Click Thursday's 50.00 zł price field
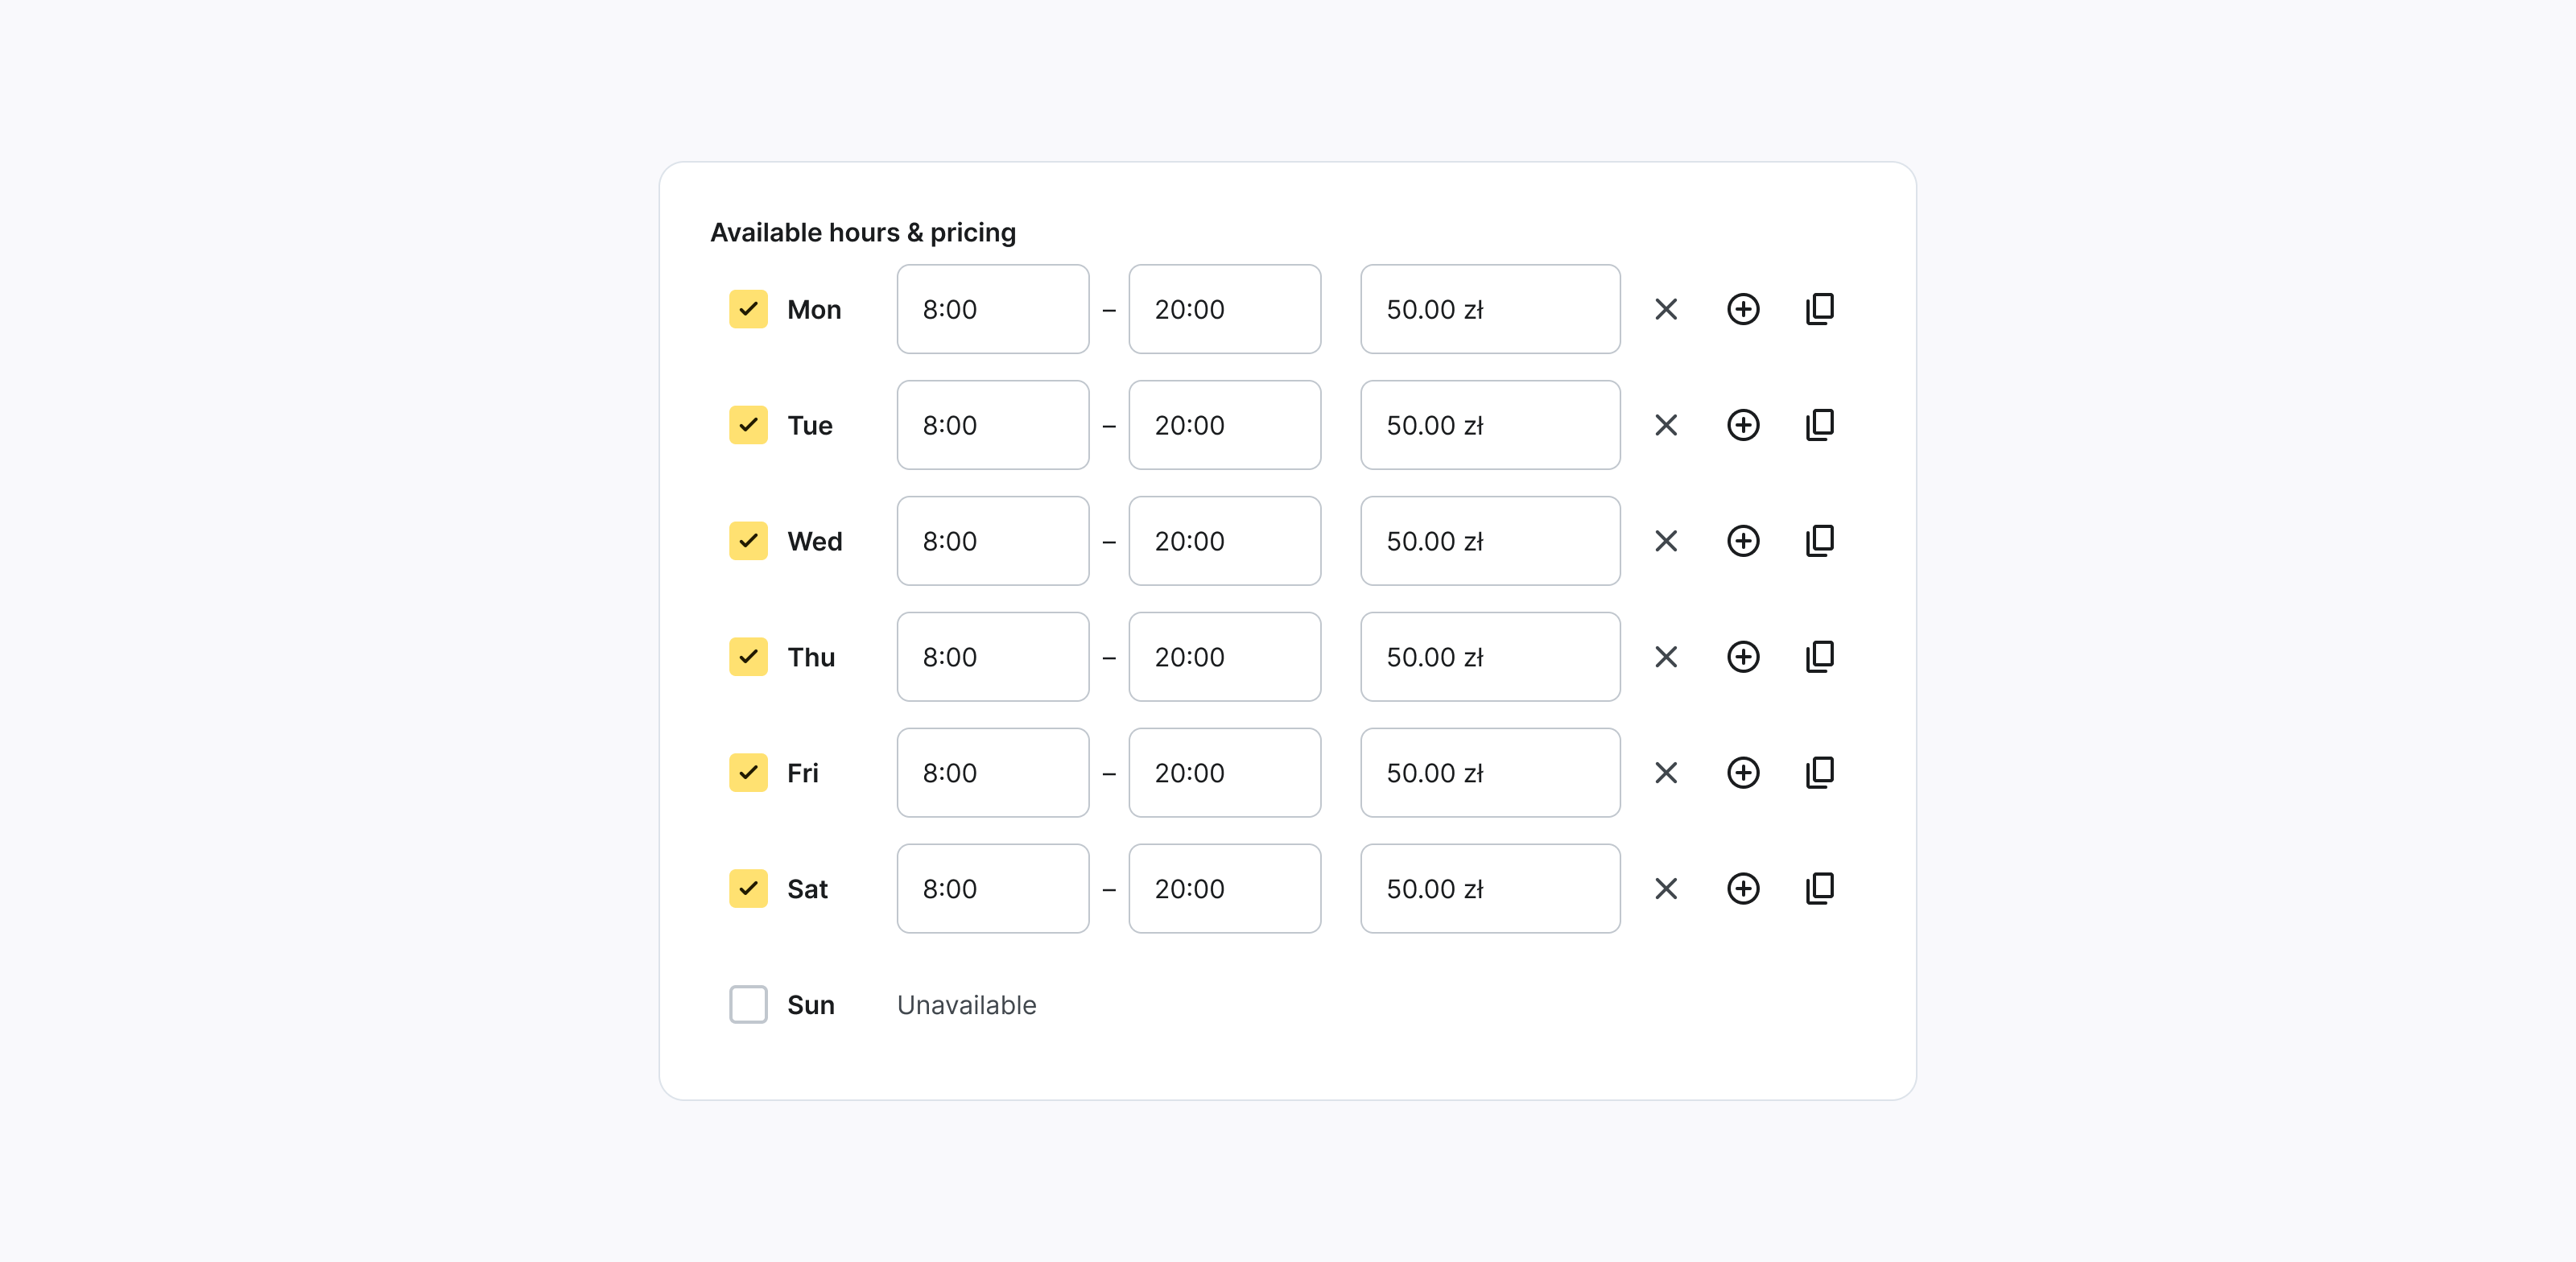Viewport: 2576px width, 1262px height. (x=1489, y=657)
